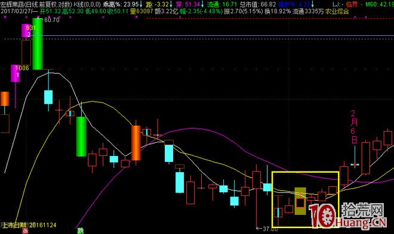The height and width of the screenshot is (234, 394).
Task: Click the 上市日期:20161124 listing date label
Action: (29, 225)
